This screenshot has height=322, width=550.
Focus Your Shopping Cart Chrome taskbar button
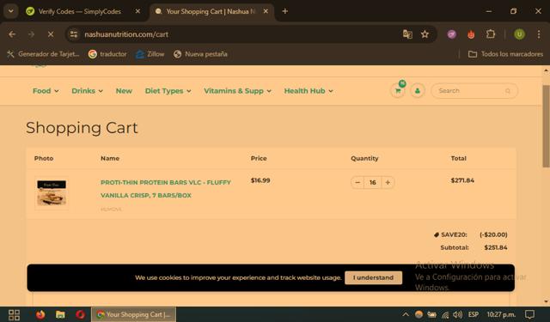134,314
